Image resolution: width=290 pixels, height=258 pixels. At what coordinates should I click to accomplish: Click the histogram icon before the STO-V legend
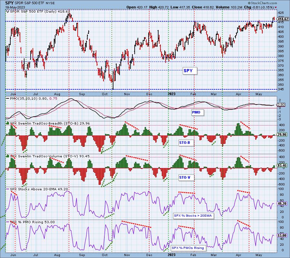pyautogui.click(x=8, y=156)
